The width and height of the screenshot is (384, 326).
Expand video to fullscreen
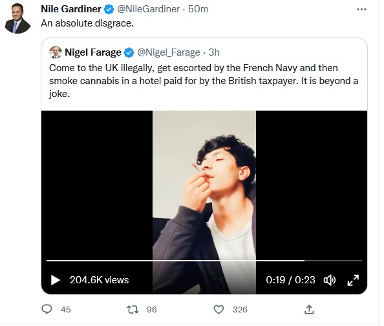353,280
